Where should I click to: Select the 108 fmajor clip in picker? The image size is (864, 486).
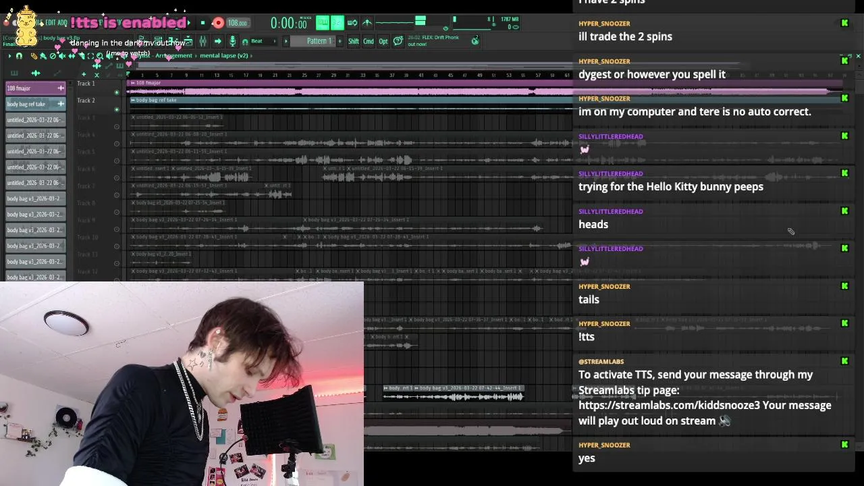tap(35, 88)
